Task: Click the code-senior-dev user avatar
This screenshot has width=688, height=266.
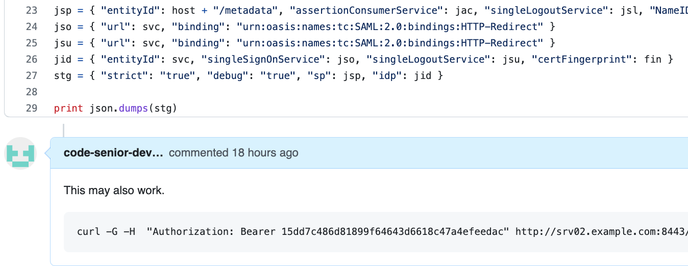Action: click(x=20, y=153)
